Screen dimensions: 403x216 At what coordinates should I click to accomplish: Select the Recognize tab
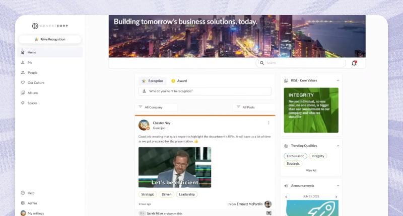click(153, 81)
